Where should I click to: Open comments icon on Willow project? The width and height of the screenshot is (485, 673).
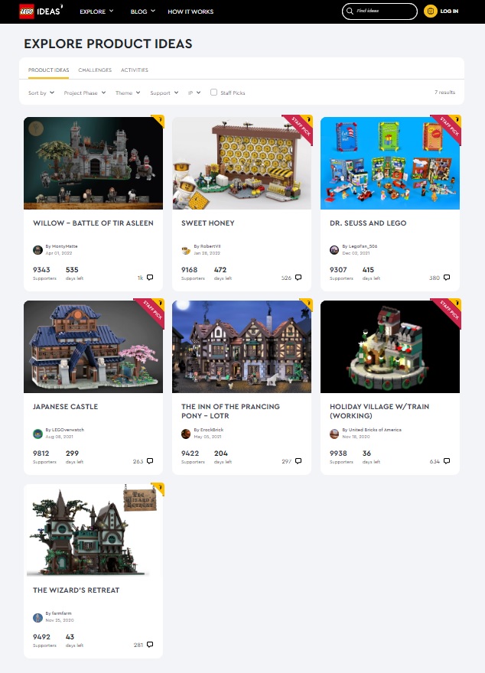(x=150, y=278)
